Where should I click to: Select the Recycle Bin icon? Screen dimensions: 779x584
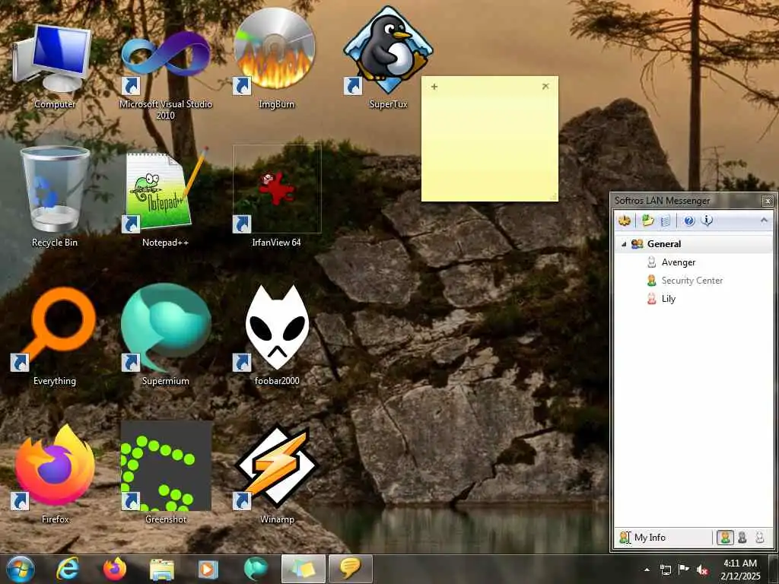[54, 197]
